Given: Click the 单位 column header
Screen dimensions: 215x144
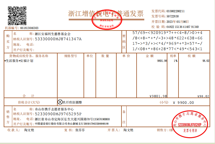Looking at the screenshot, I should [90, 56].
